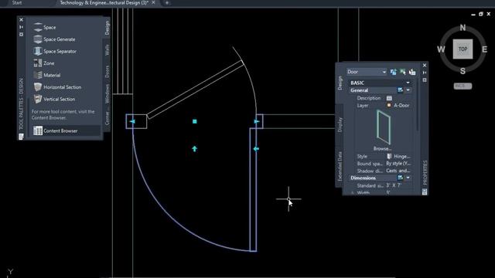Click the WCS dropdown below ViewCube

coord(463,86)
